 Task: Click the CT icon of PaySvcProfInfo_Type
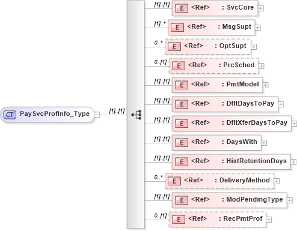click(x=10, y=115)
